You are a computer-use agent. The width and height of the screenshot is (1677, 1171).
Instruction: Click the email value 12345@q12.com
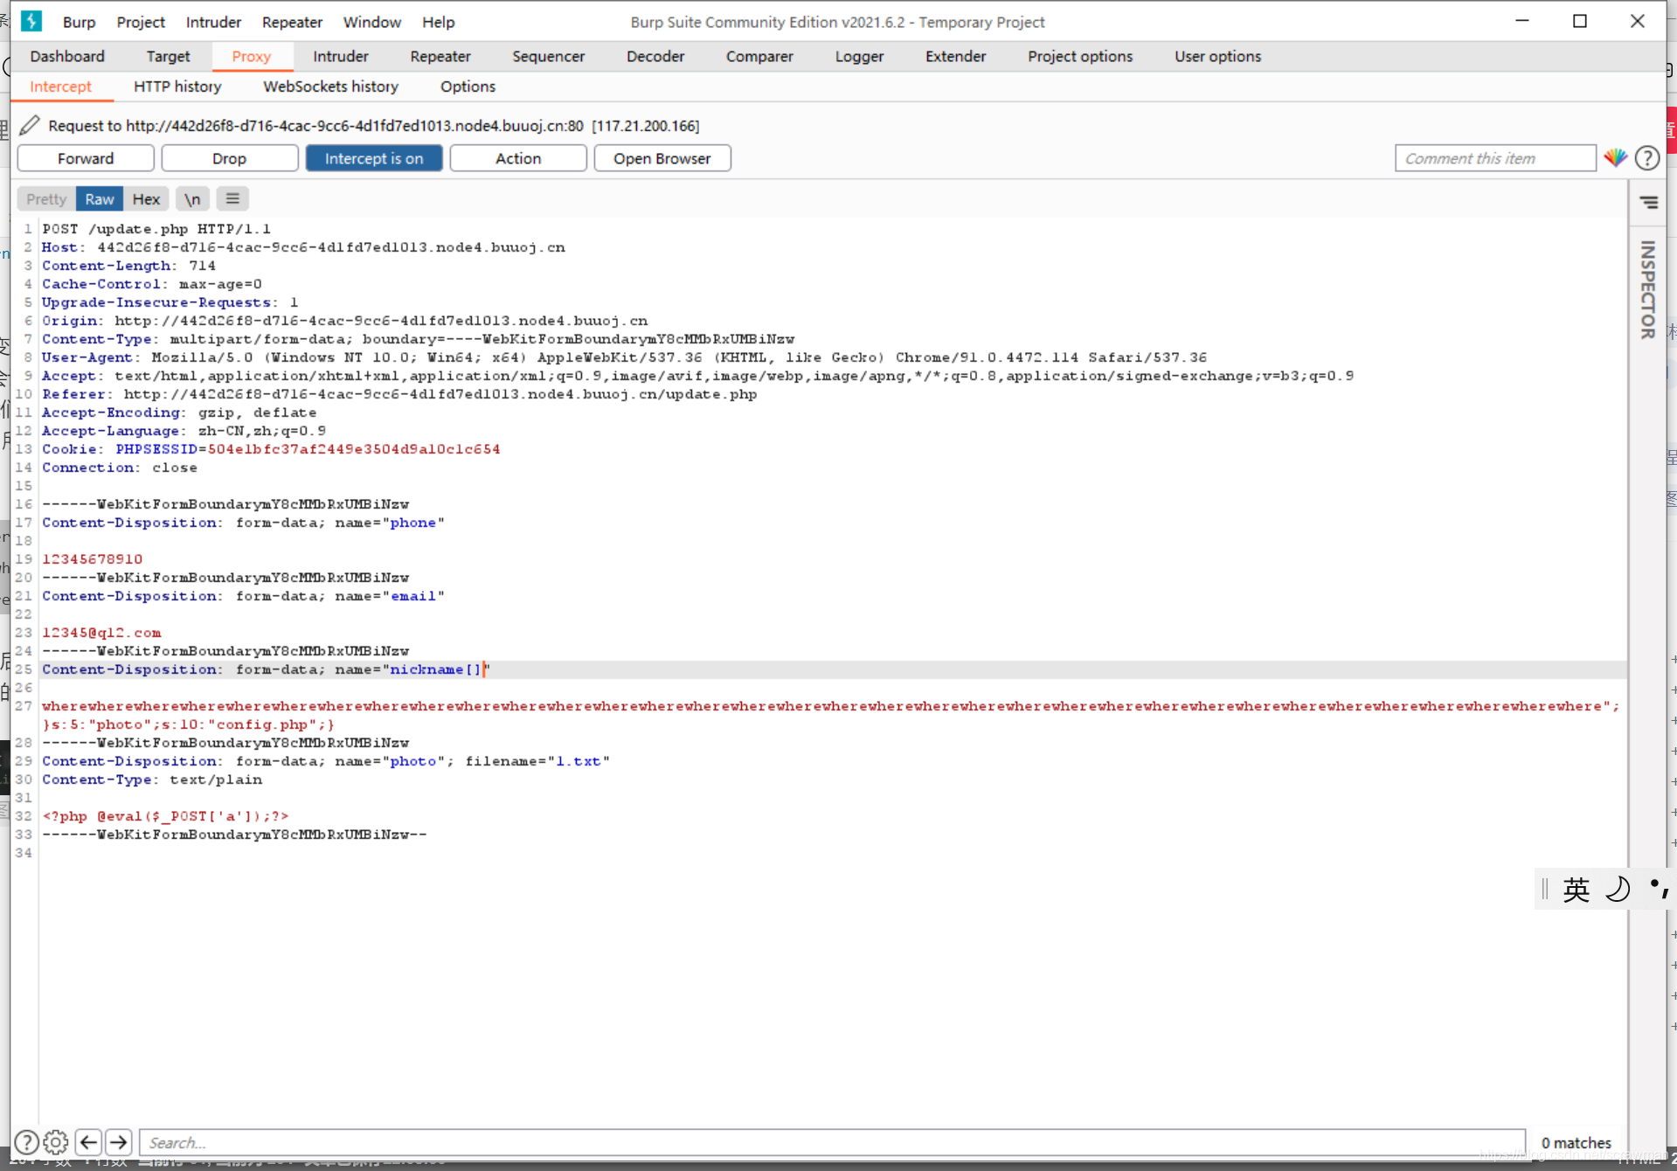(x=101, y=633)
